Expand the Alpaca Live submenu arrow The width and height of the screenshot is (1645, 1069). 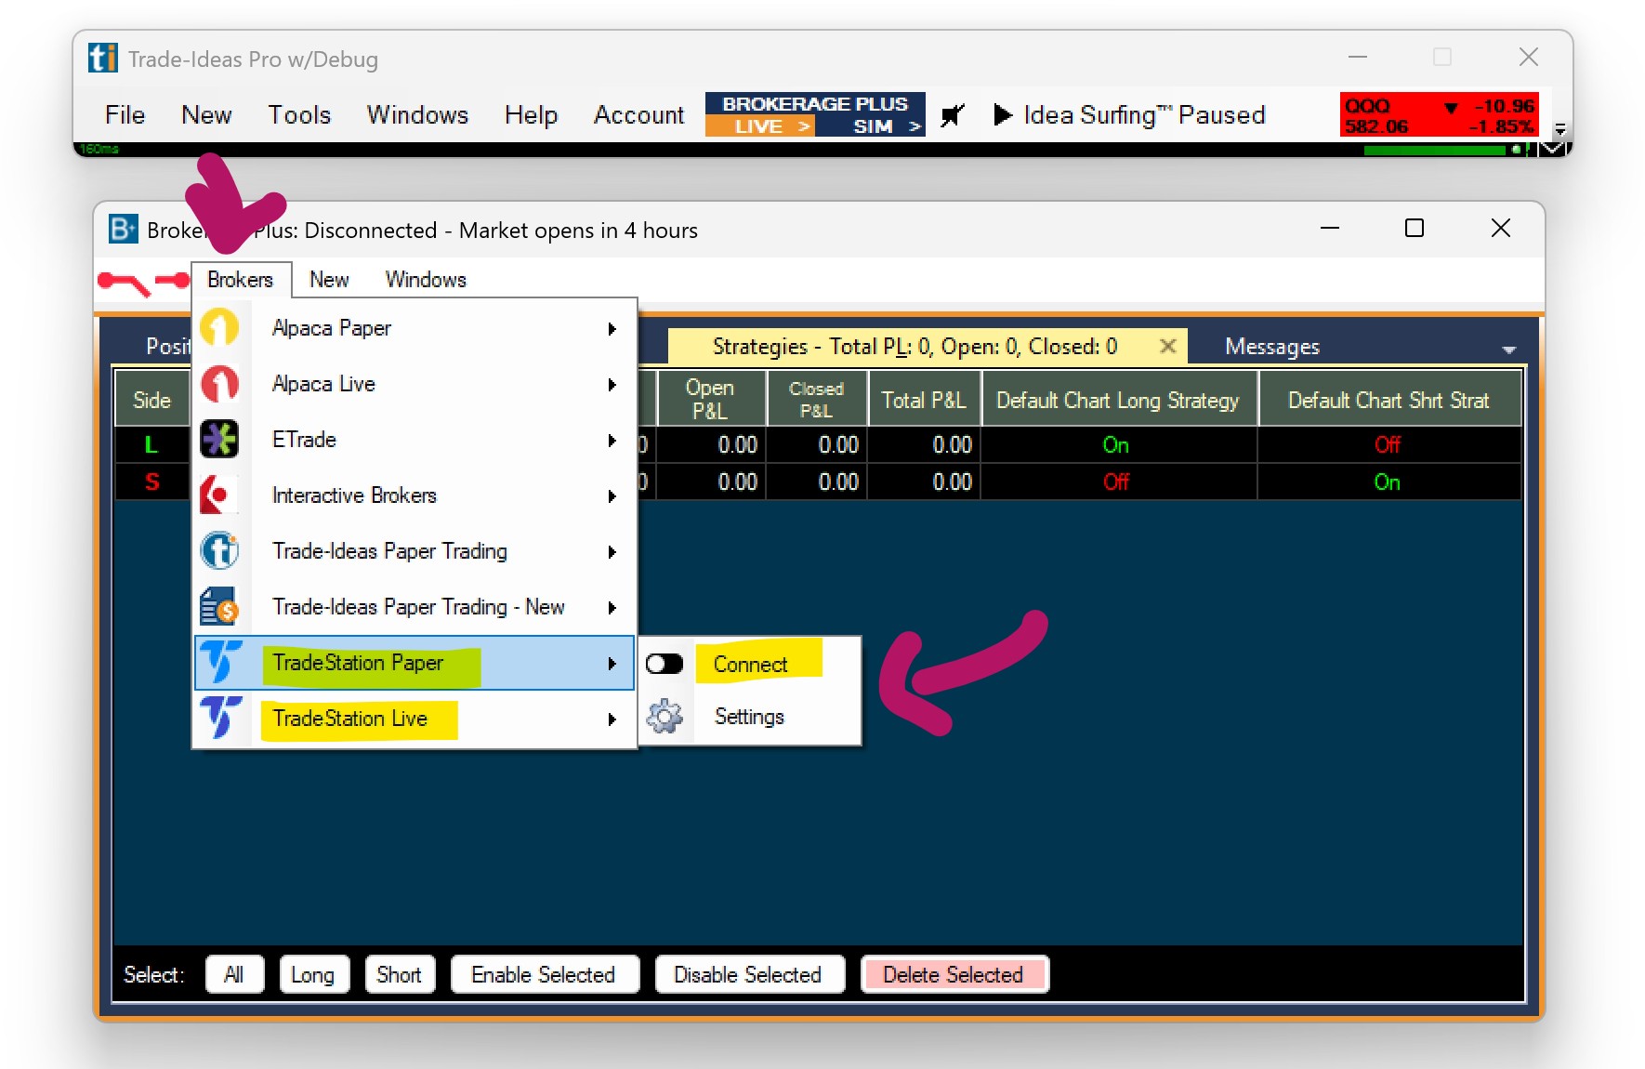coord(612,385)
